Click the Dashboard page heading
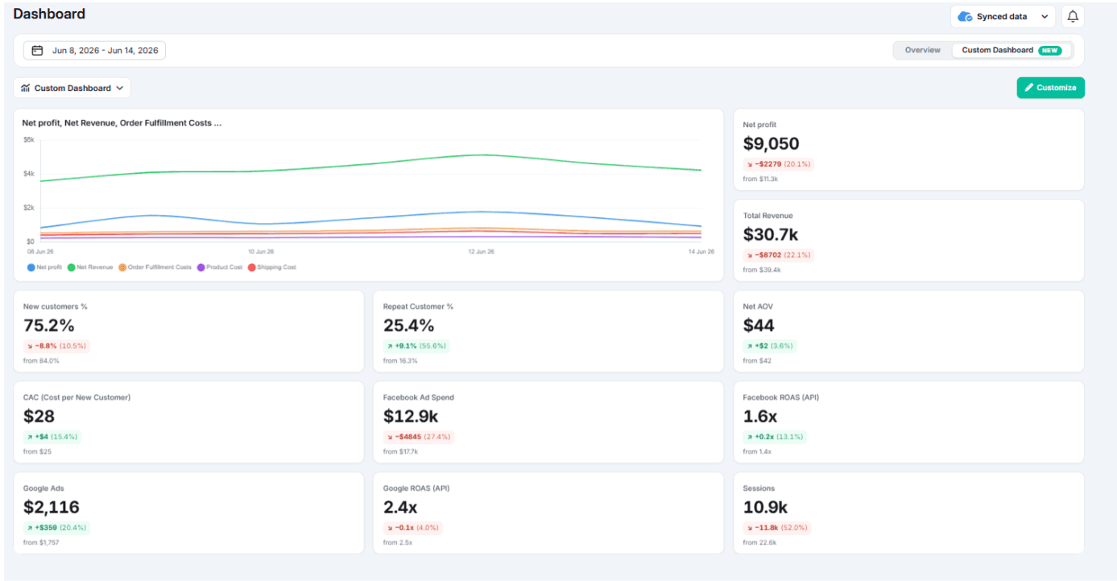 49,14
